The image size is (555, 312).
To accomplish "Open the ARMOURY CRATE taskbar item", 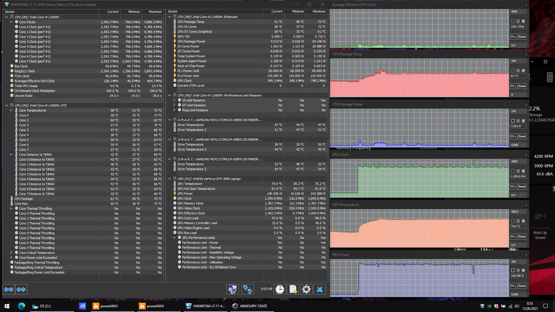I will point(250,306).
